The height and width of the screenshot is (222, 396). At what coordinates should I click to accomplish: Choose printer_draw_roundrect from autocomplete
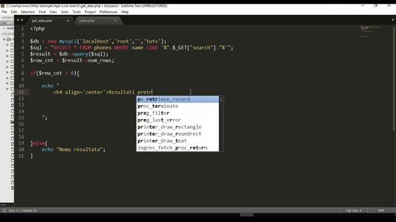[x=178, y=134]
